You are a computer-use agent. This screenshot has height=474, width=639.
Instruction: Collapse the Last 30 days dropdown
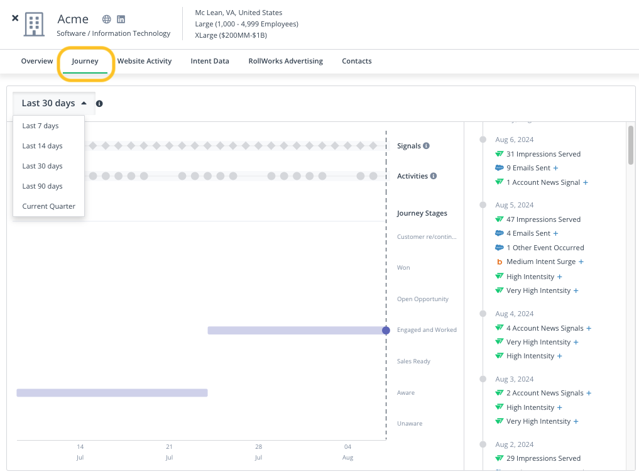click(x=54, y=104)
